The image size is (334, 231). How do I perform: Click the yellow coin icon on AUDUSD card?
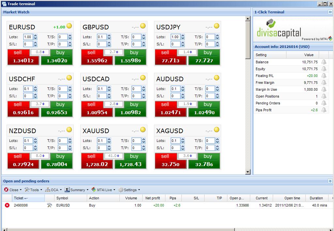[217, 78]
